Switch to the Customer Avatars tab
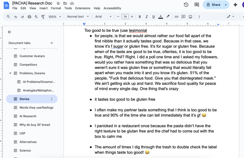The height and width of the screenshot is (158, 244). [32, 56]
